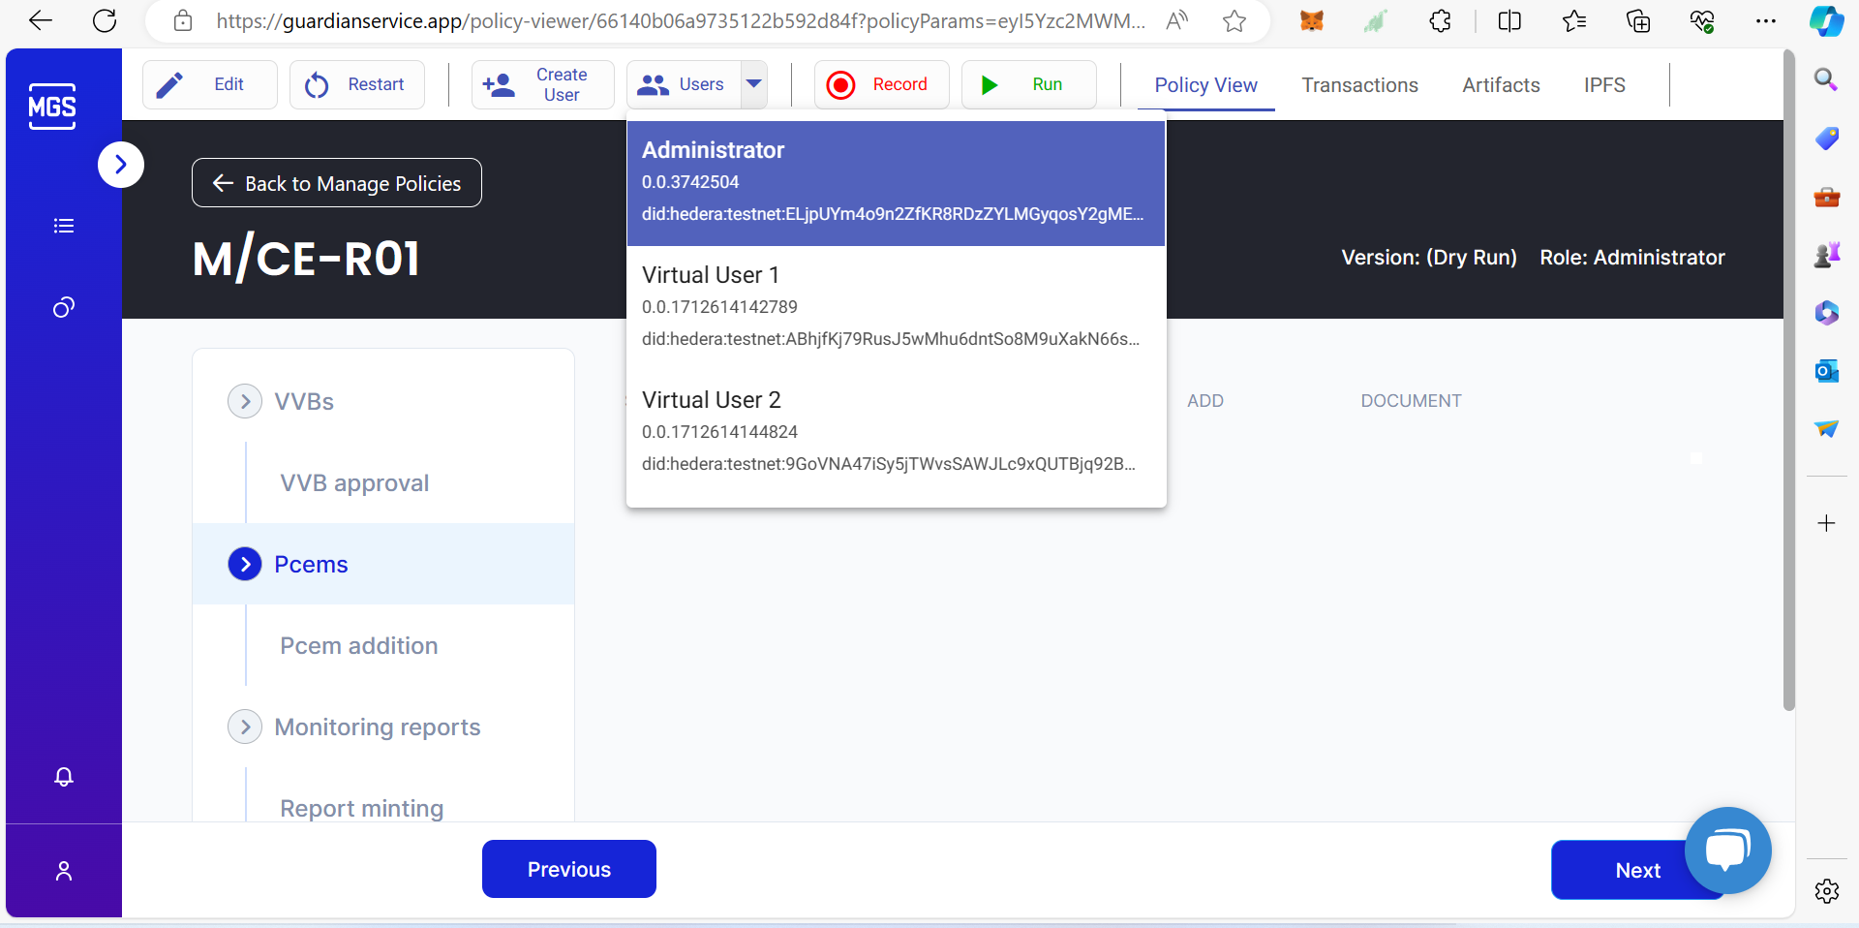Open MetaMask fox extension

pyautogui.click(x=1312, y=21)
